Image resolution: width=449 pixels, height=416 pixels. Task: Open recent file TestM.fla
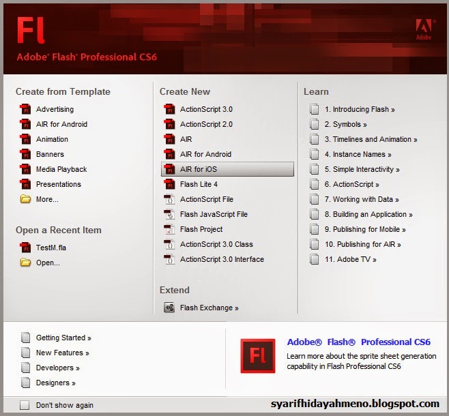51,248
